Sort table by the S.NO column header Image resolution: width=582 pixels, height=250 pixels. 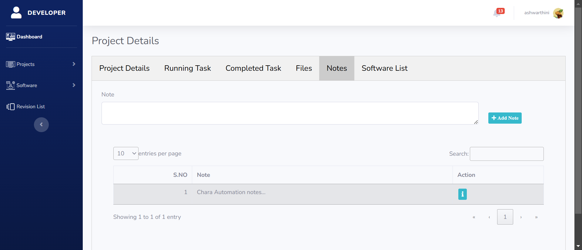click(x=180, y=175)
